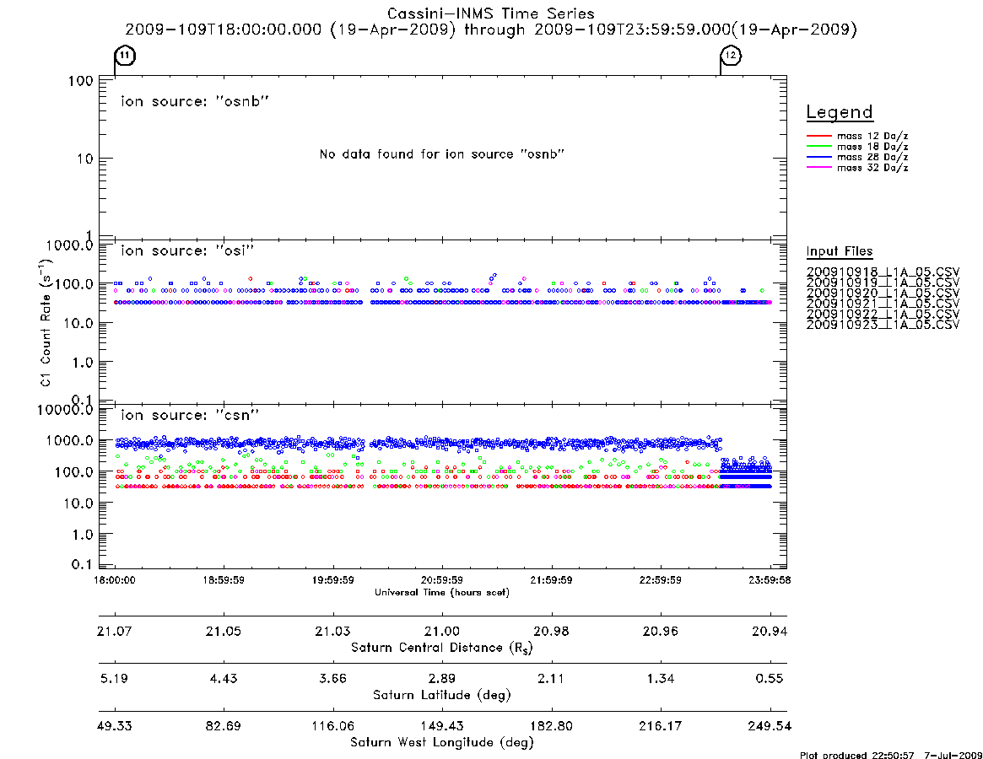Click the red mass 12 Da/z legend line
The width and height of the screenshot is (983, 759).
818,136
